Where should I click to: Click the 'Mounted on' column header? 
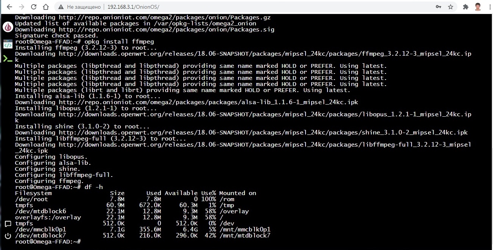tap(238, 193)
